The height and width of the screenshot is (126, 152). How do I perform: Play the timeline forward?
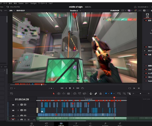coord(74,88)
